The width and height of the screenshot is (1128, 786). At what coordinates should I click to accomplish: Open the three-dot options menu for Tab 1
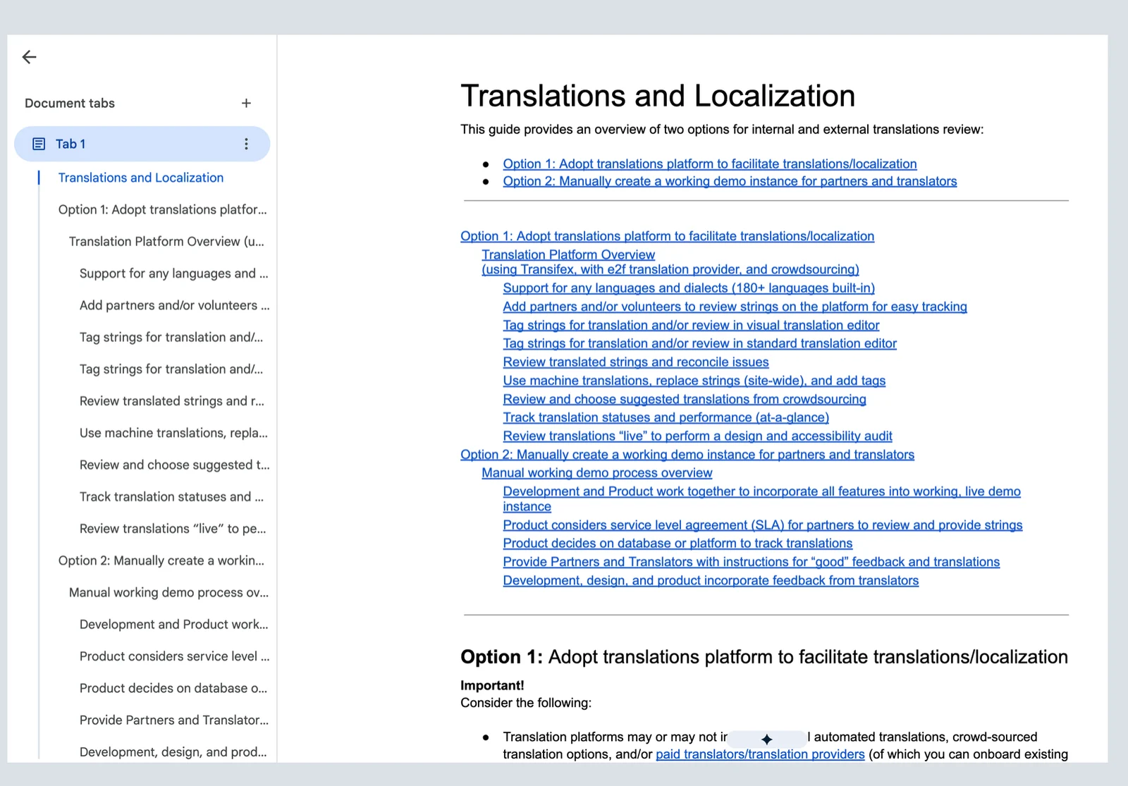coord(246,144)
